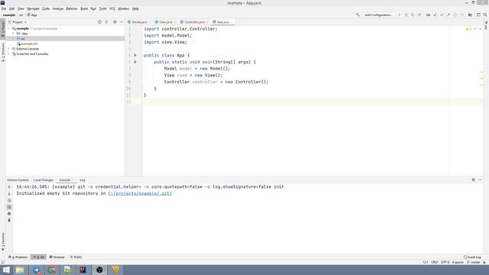Click UTF-8 encoding in status bar
The height and width of the screenshot is (275, 489).
(445, 263)
